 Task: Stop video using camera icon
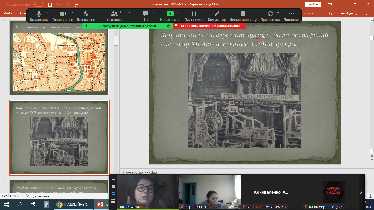(x=63, y=14)
